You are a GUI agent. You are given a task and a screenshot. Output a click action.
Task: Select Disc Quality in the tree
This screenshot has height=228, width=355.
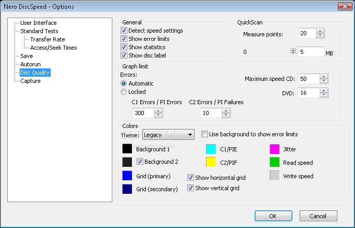tap(35, 73)
